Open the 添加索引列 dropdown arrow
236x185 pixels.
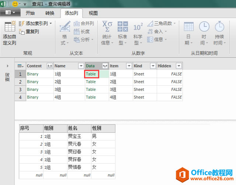[51, 24]
